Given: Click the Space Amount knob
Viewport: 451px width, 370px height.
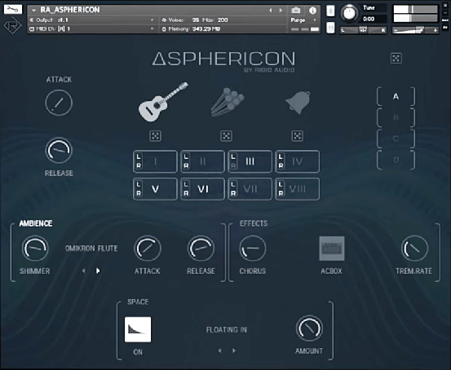Looking at the screenshot, I should (309, 328).
